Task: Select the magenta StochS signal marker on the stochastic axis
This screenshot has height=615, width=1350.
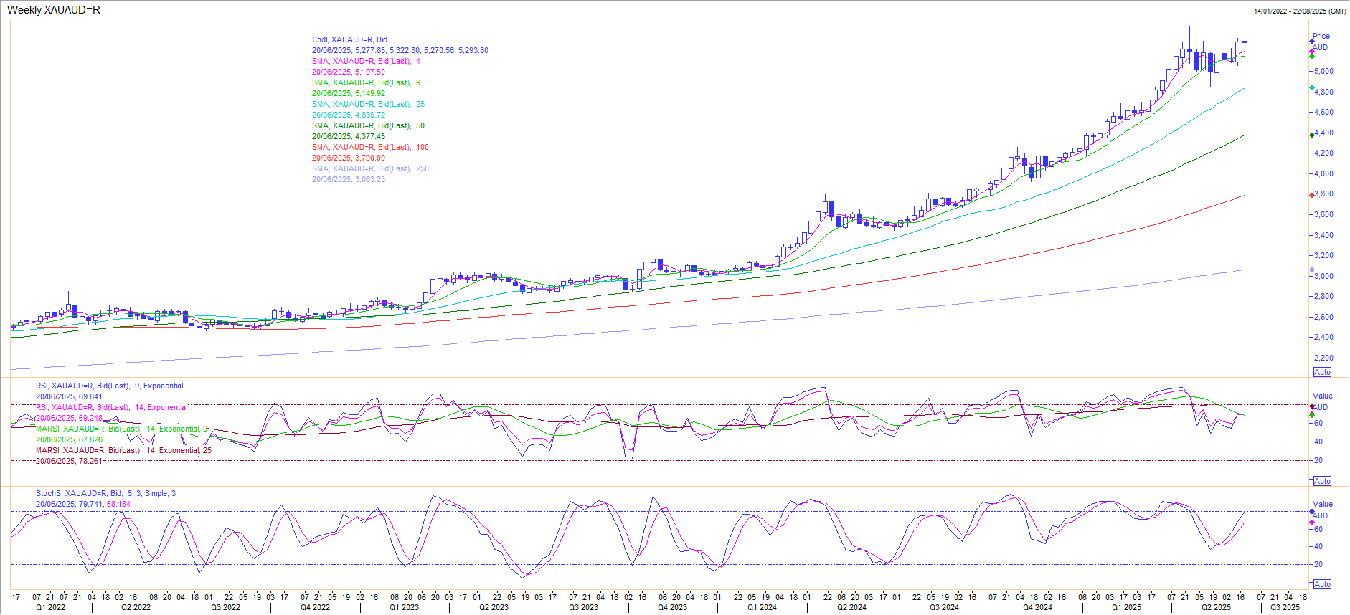Action: (1312, 523)
